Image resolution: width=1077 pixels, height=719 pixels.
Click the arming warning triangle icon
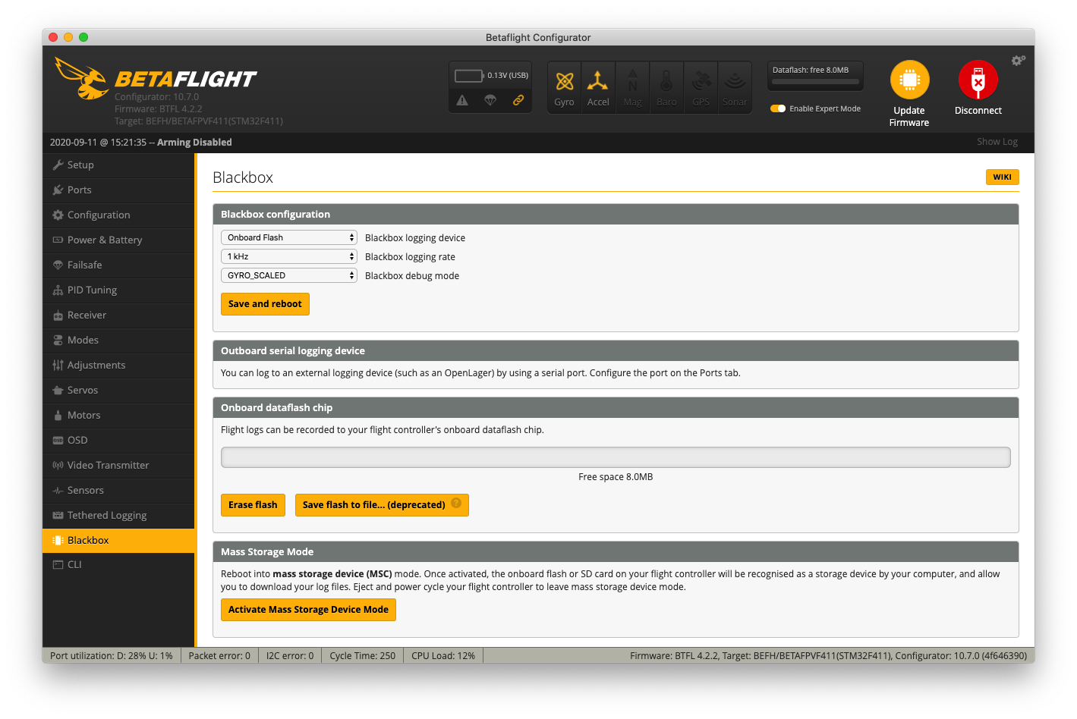[x=462, y=100]
